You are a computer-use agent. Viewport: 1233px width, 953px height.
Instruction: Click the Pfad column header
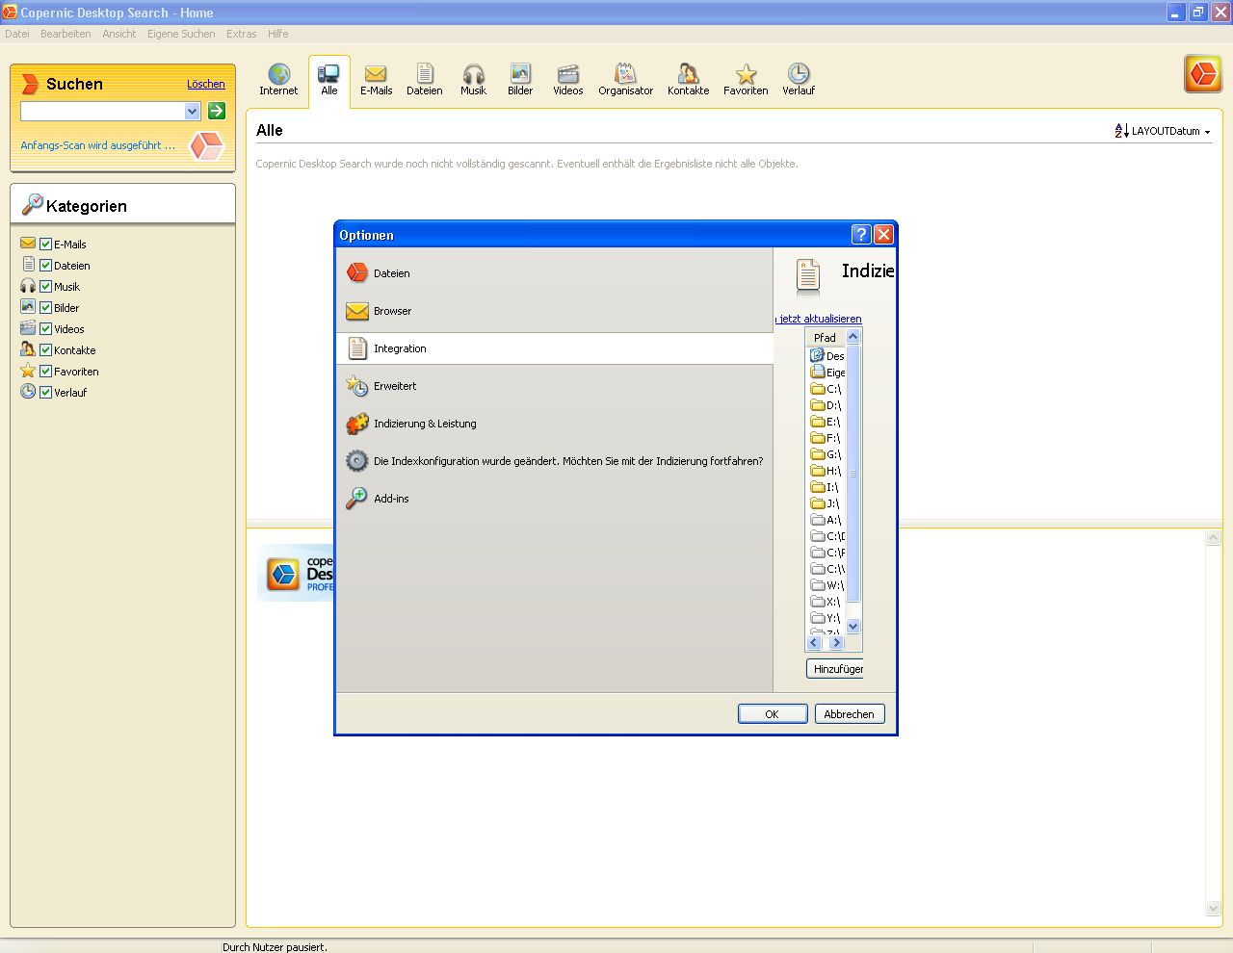point(825,337)
